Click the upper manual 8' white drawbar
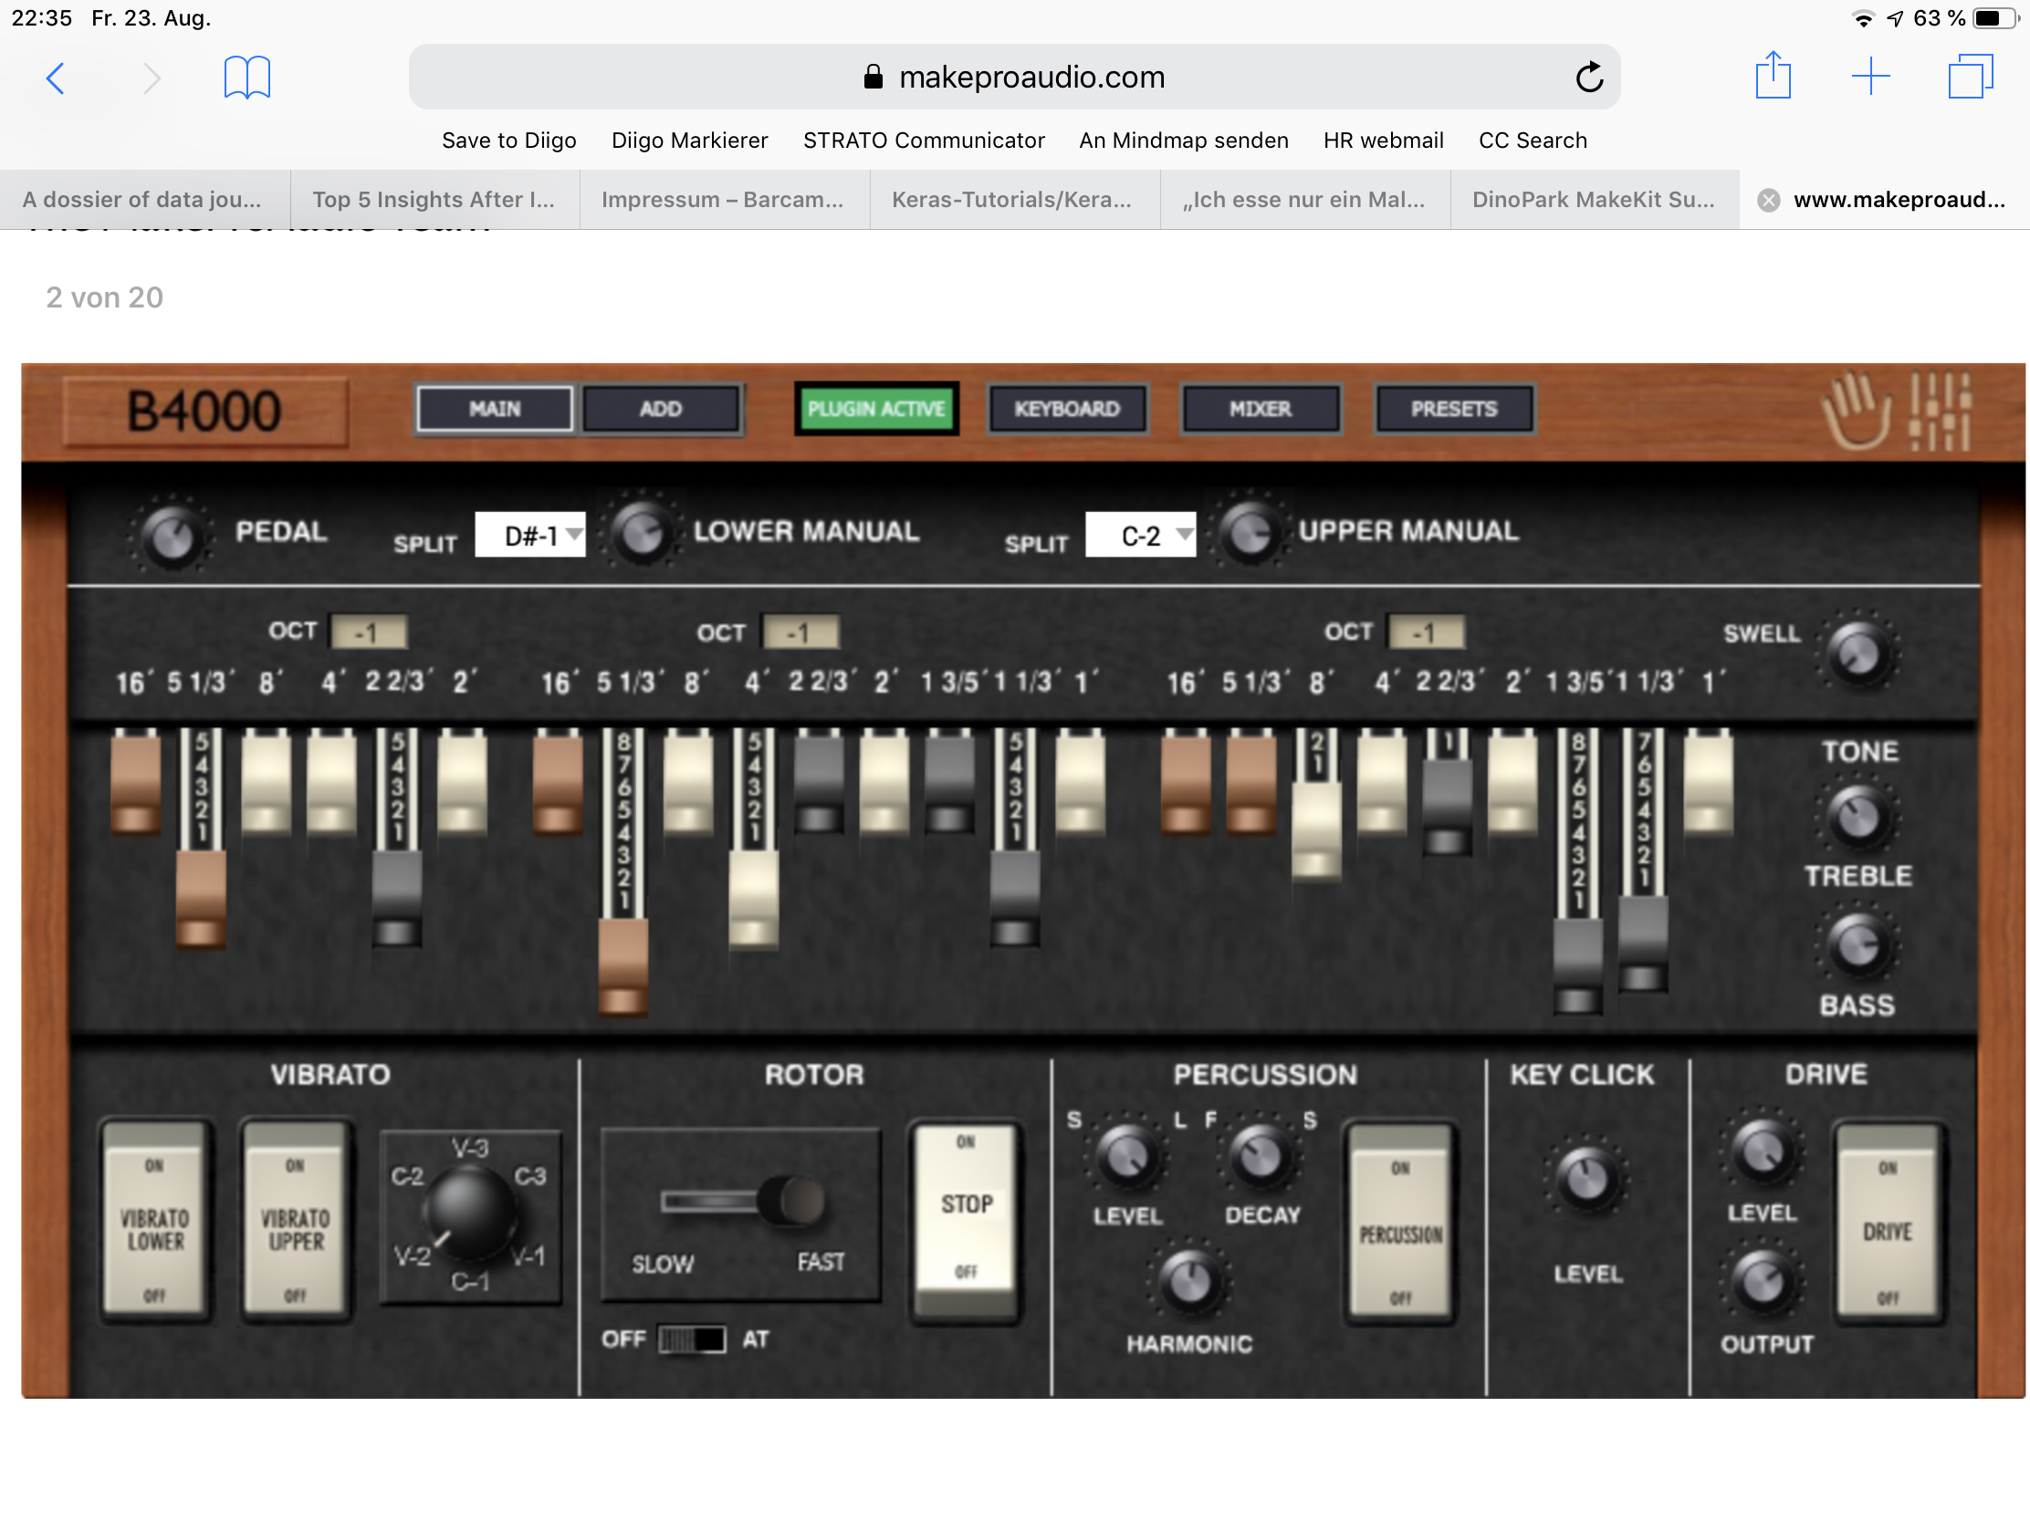The image size is (2030, 1522). coord(1316,831)
